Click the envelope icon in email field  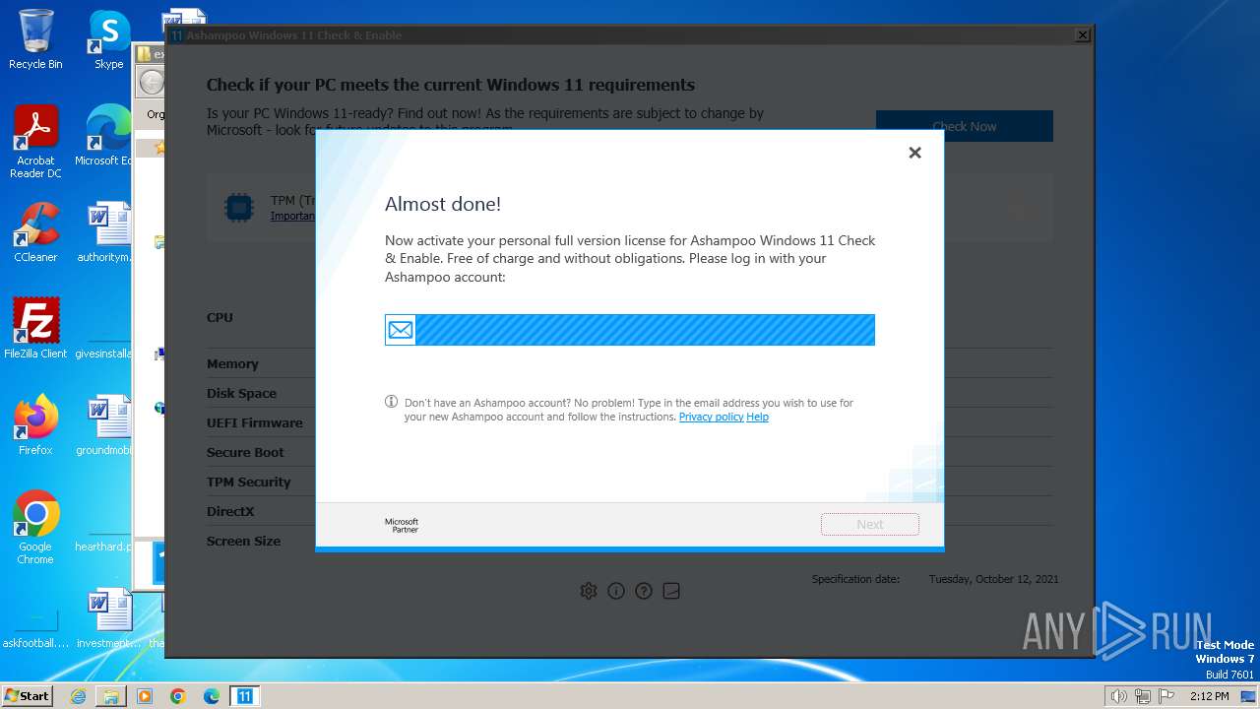401,330
